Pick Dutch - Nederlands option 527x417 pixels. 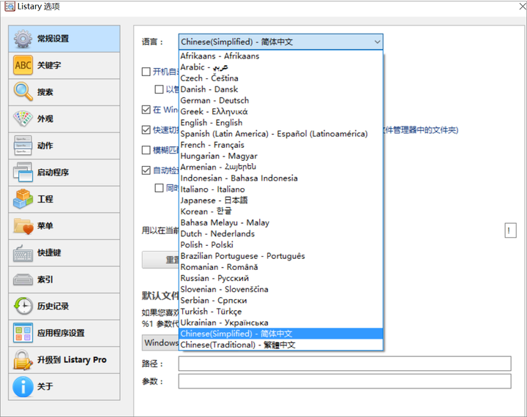[281, 233]
